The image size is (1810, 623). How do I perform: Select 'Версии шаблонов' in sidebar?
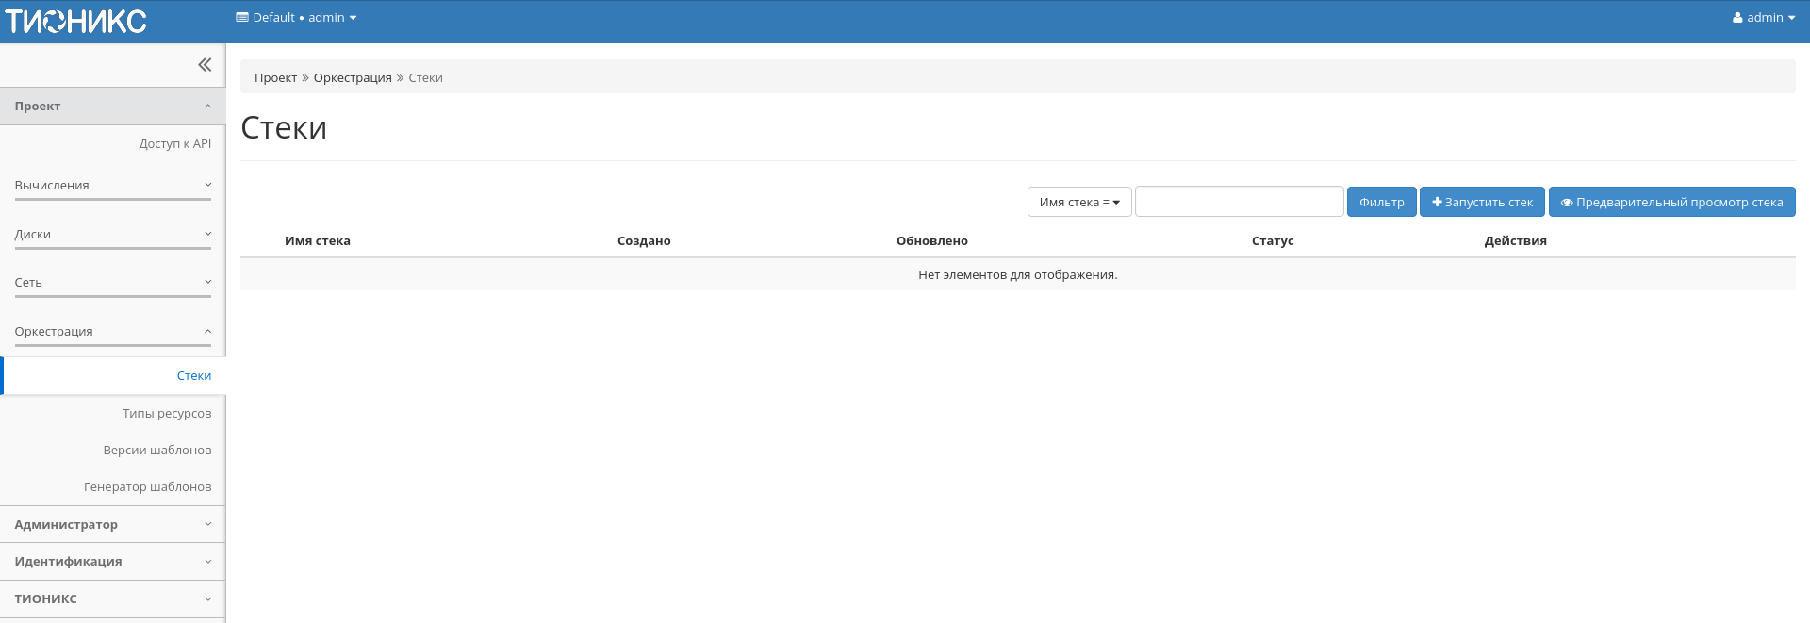tap(157, 451)
